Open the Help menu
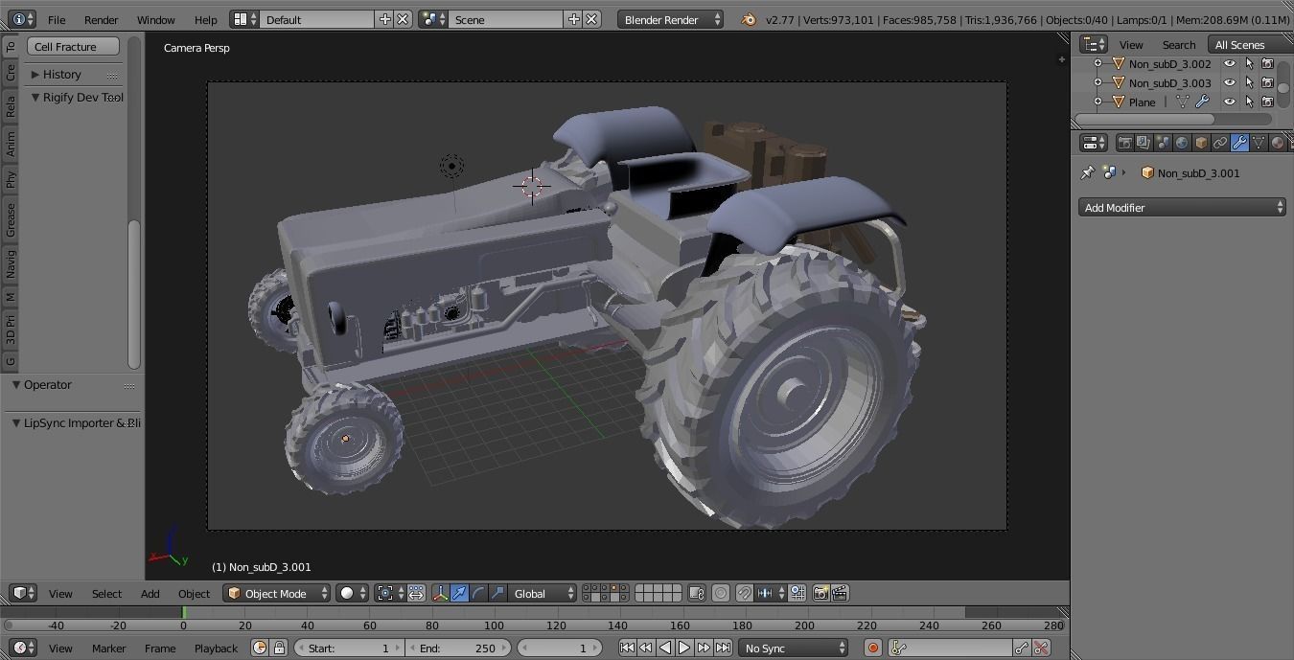 point(205,19)
